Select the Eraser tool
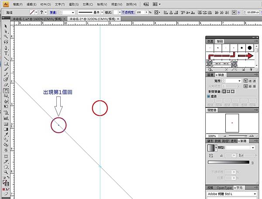Screen dimensions: 262x199 point(6,85)
